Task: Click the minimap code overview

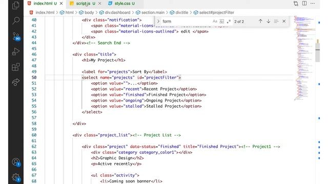Action: [304, 58]
